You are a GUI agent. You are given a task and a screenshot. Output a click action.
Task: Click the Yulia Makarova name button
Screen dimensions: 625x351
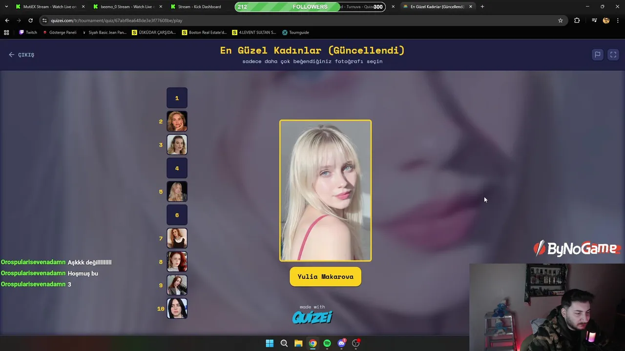coord(325,276)
